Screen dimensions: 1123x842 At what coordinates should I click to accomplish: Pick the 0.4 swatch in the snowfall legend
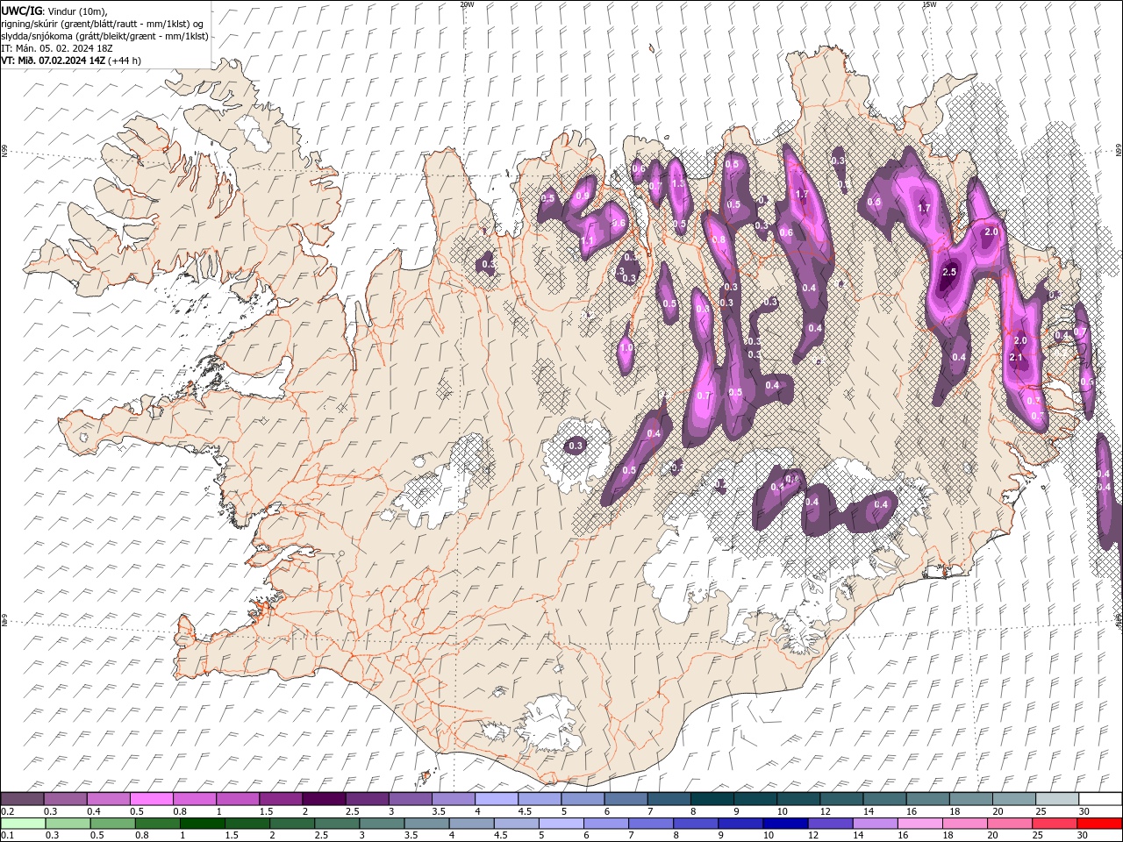click(108, 799)
